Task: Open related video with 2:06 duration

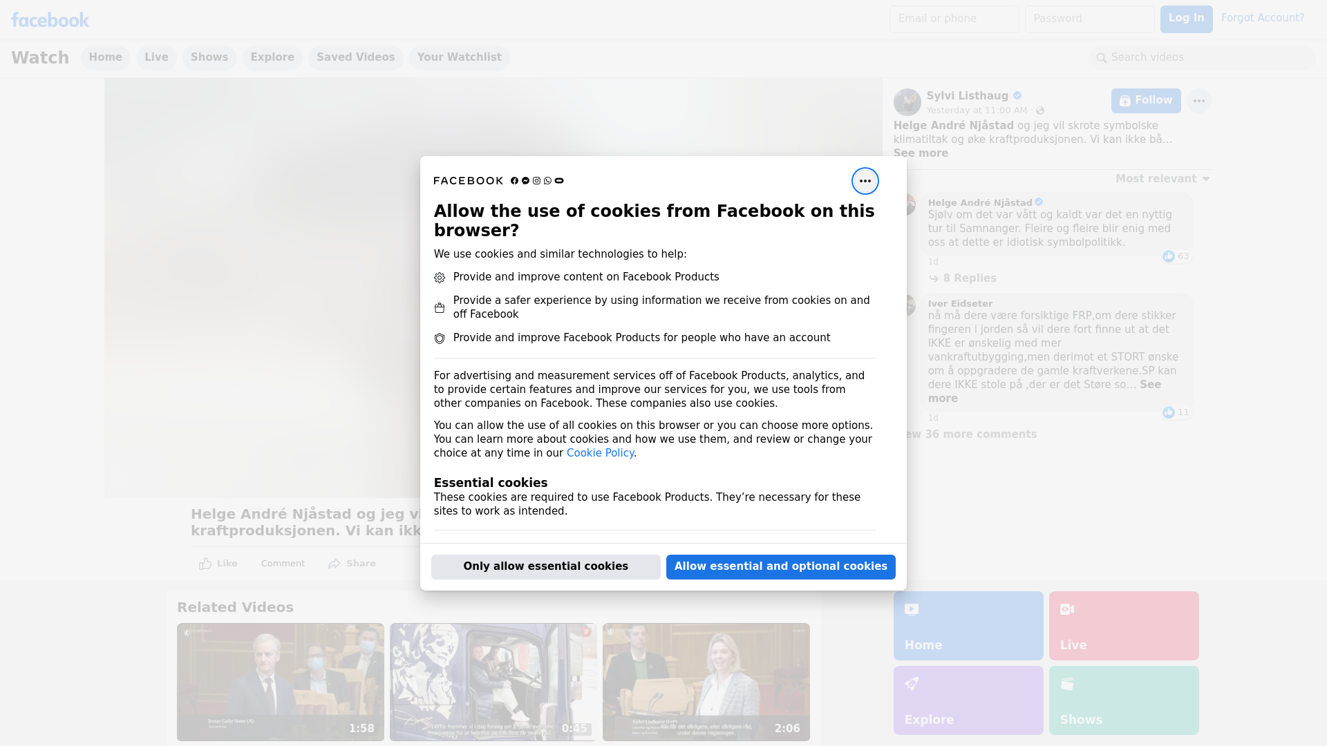Action: pos(706,682)
